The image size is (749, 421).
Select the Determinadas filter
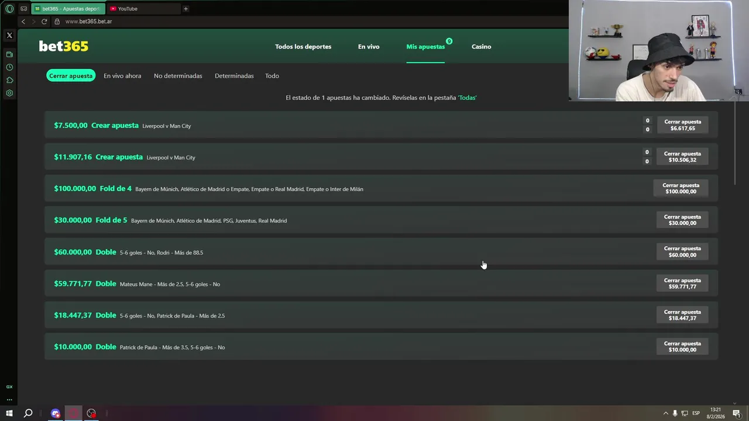(x=234, y=76)
